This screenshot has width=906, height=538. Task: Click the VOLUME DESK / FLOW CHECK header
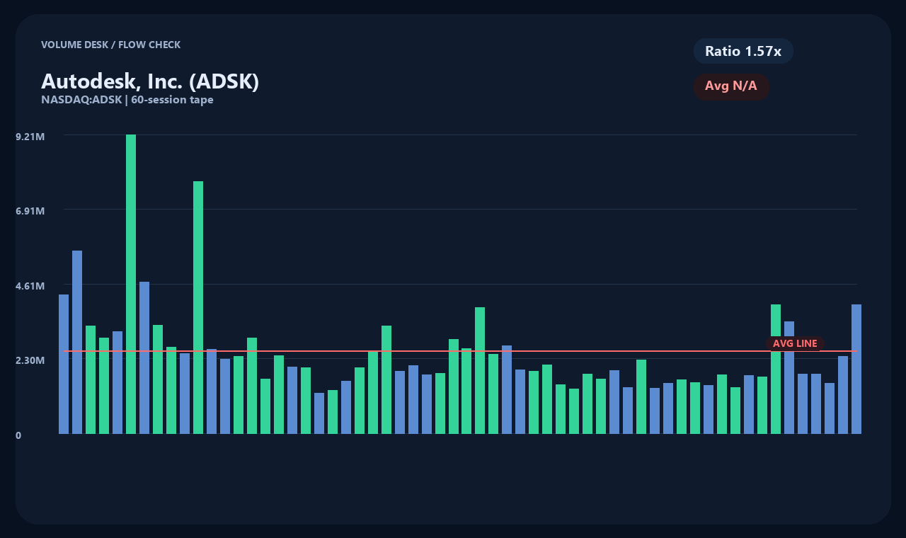click(111, 45)
